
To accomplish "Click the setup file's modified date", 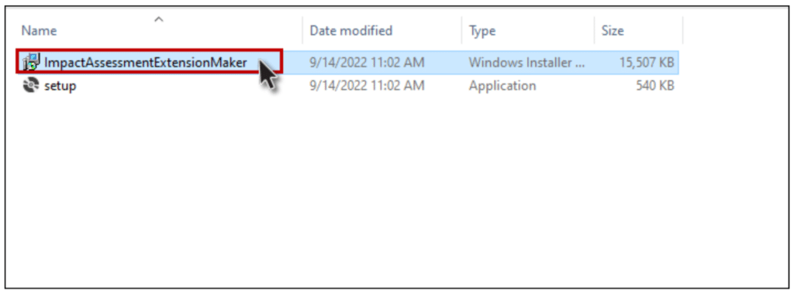I will tap(367, 86).
